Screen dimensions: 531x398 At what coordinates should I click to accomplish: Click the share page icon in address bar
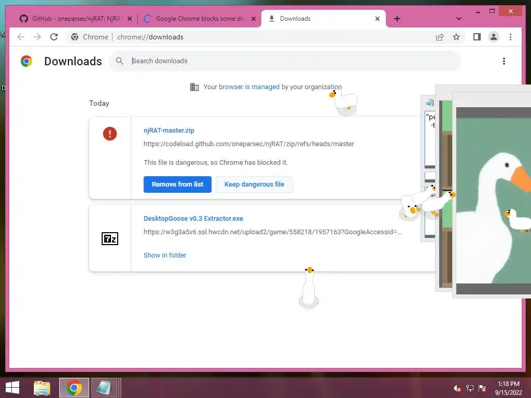point(440,37)
